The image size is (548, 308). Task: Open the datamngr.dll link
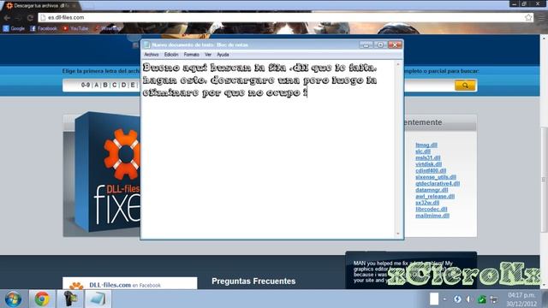(x=432, y=190)
